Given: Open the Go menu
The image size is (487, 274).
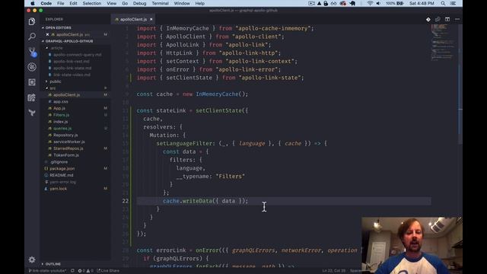Looking at the screenshot, I should click(125, 3).
